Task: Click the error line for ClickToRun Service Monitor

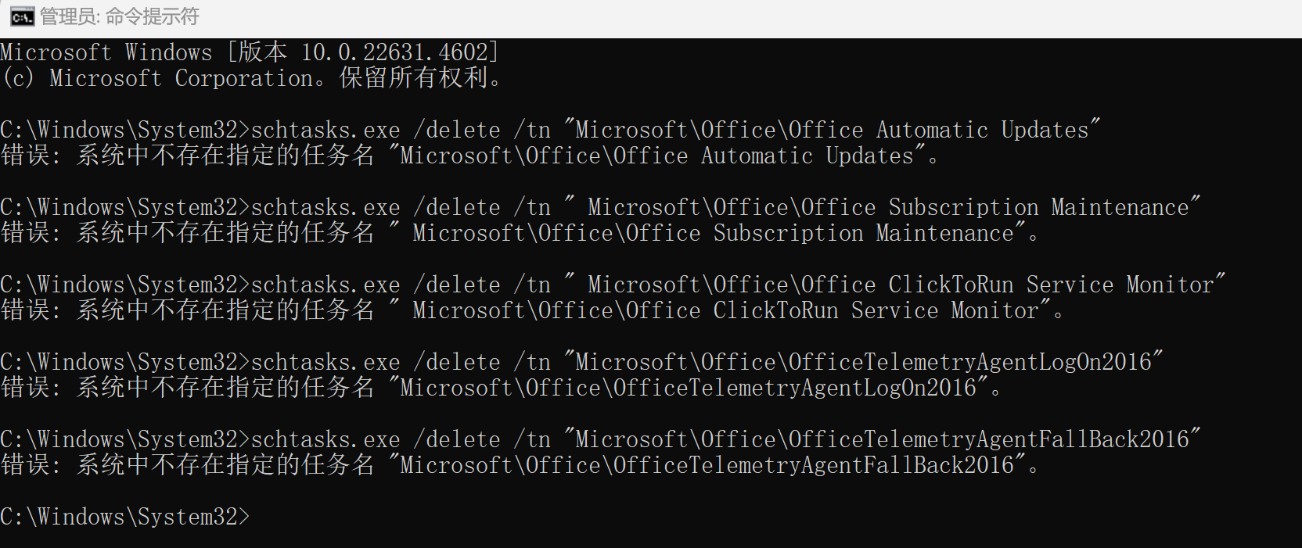Action: 532,310
